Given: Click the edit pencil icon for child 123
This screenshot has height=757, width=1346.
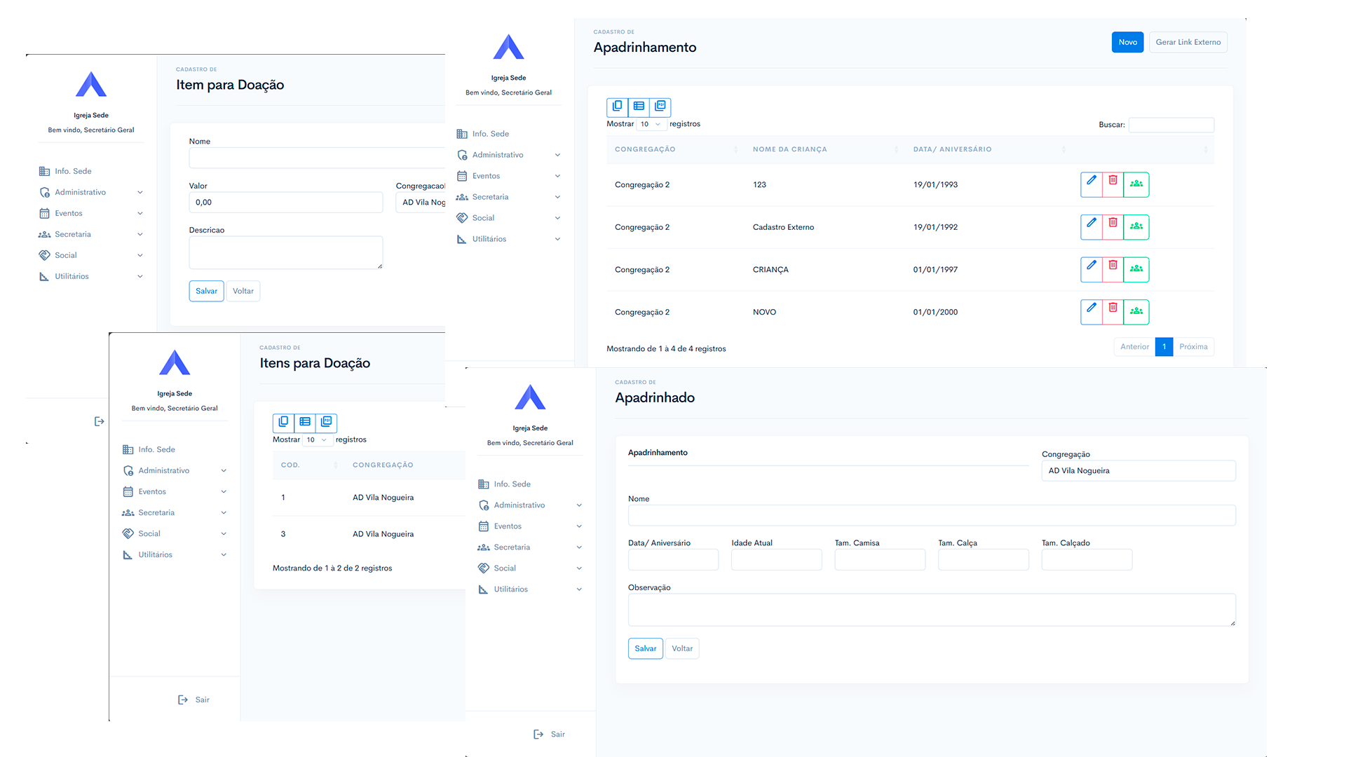Looking at the screenshot, I should coord(1092,181).
